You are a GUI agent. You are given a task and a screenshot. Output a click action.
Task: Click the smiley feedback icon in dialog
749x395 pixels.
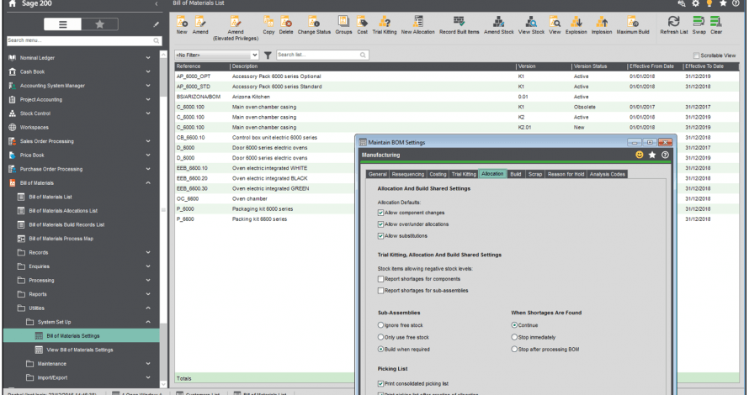point(639,155)
